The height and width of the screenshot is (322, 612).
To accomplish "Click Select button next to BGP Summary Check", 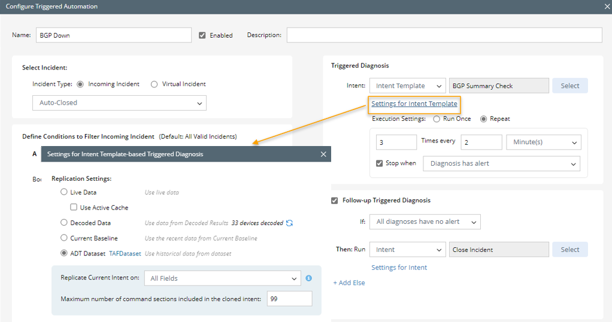I will 569,86.
